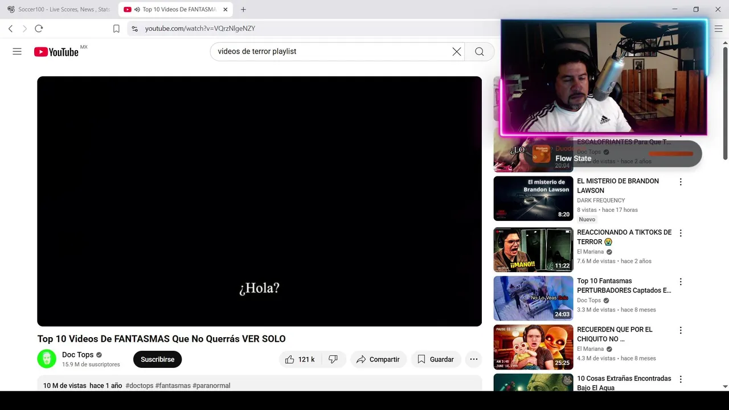Screen dimensions: 729x410
Task: Open the YouTube hamburger guide menu
Action: [17, 51]
